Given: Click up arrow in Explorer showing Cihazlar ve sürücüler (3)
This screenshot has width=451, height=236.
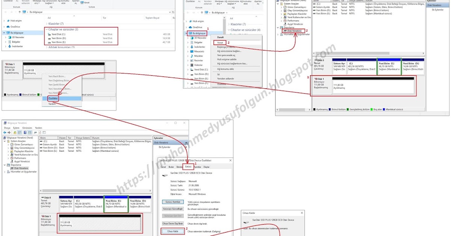Looking at the screenshot, I should (19, 12).
